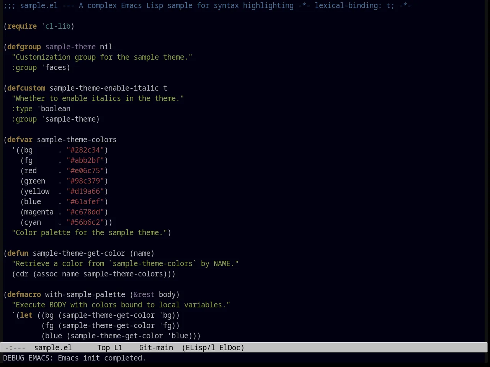Click the magenta key in the color alist

(x=39, y=212)
